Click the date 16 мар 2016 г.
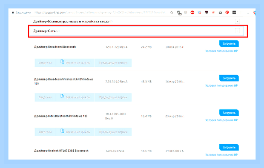The width and height of the screenshot is (264, 168). [175, 82]
